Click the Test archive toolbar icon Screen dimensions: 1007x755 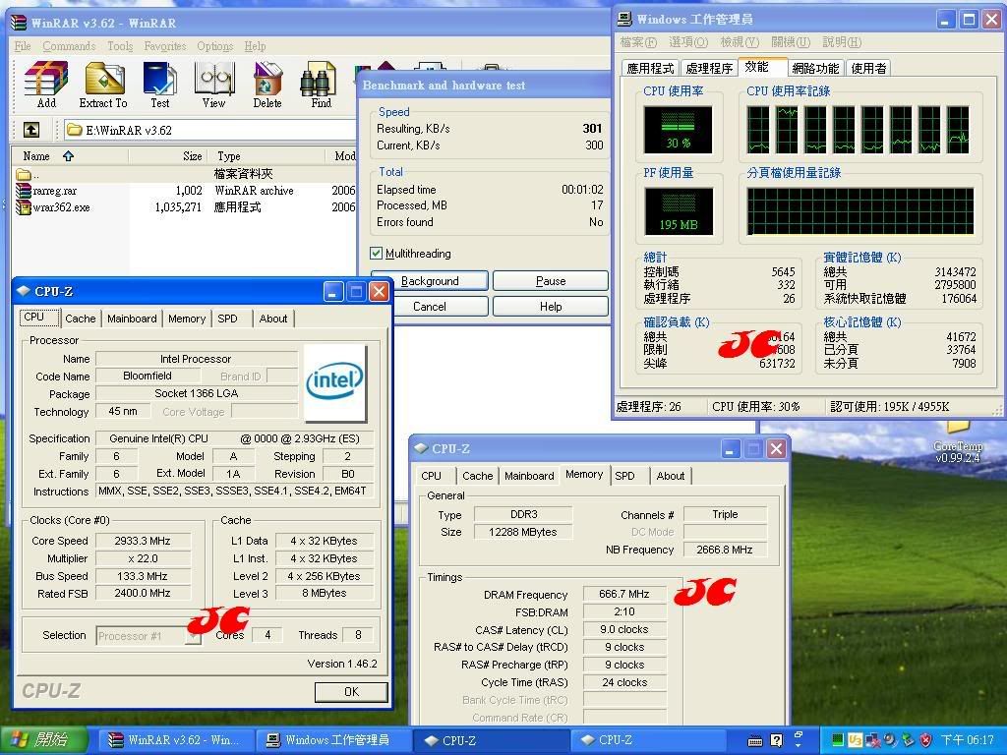[159, 80]
